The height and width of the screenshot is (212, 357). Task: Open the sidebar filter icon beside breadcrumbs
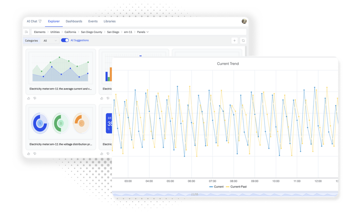click(x=26, y=32)
